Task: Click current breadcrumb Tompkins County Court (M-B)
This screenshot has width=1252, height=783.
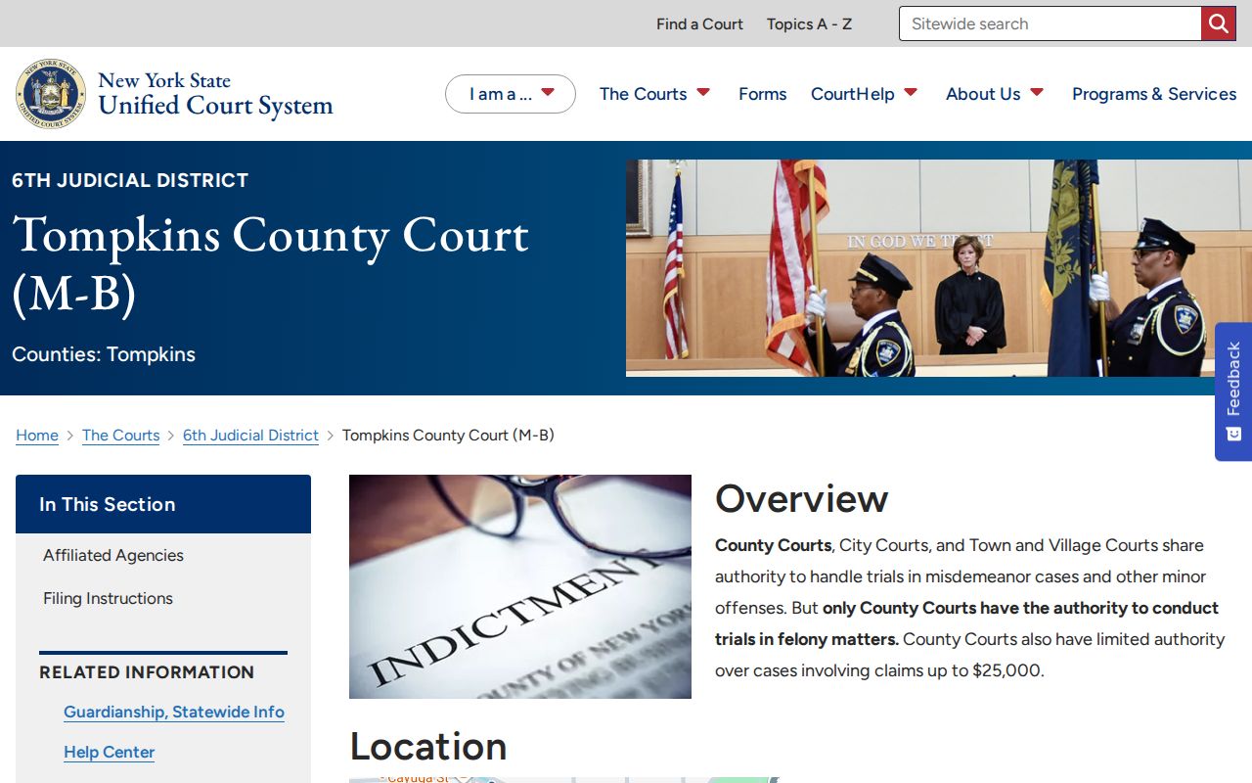Action: [x=448, y=436]
